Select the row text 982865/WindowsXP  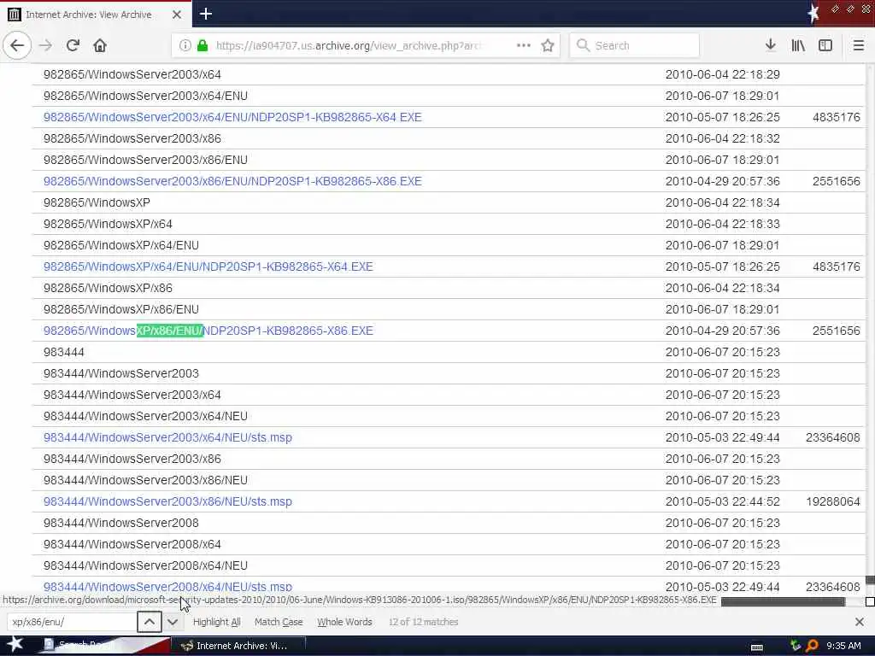(97, 202)
